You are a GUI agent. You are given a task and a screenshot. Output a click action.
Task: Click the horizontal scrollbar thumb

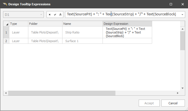coord(62,93)
